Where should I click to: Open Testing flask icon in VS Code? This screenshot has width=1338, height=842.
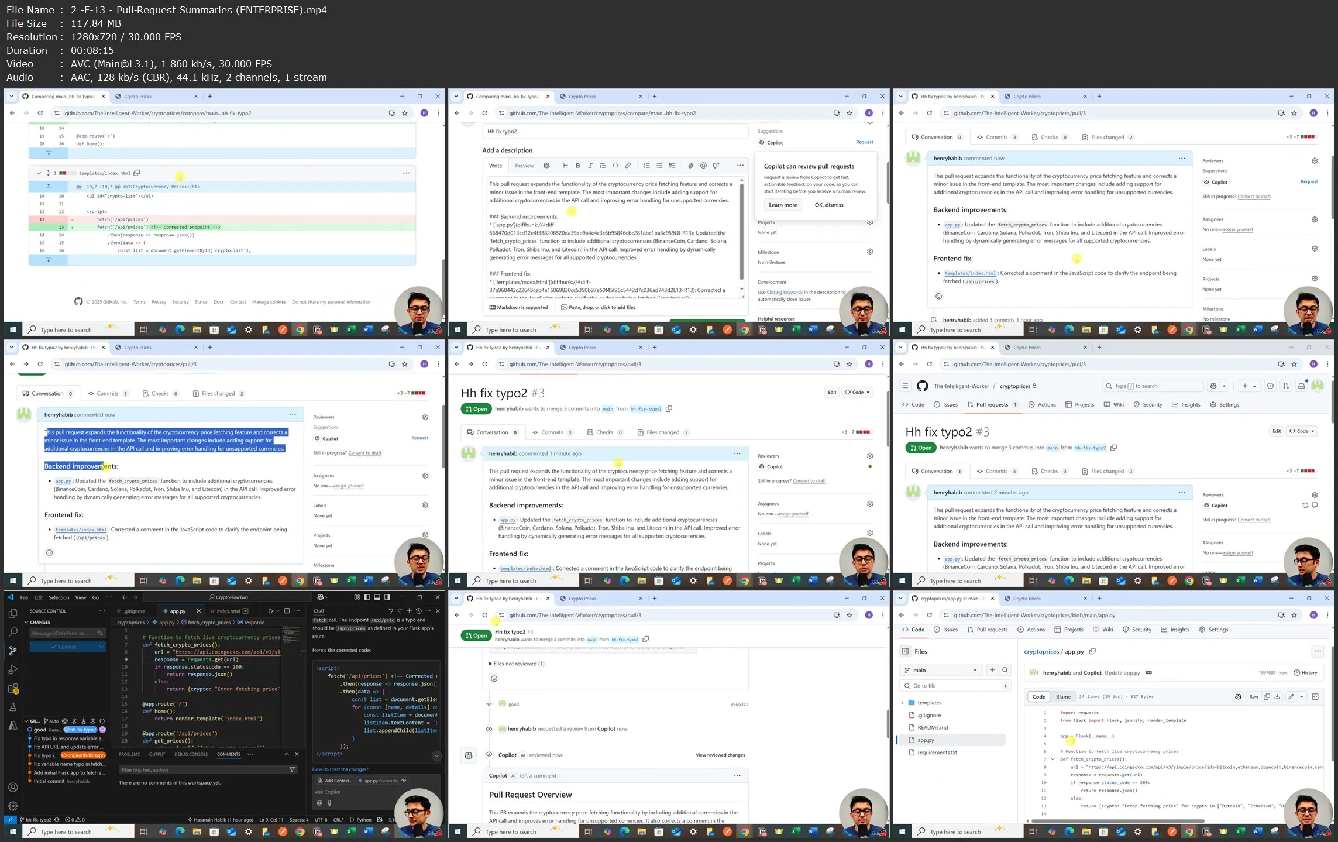point(13,707)
